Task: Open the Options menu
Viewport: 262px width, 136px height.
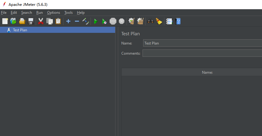Action: point(54,13)
